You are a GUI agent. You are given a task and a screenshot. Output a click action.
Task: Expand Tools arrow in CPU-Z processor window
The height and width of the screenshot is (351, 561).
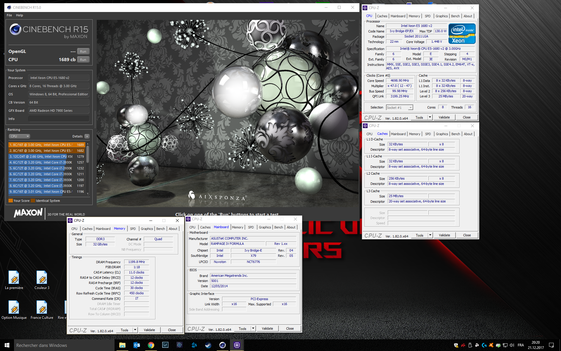pyautogui.click(x=430, y=117)
